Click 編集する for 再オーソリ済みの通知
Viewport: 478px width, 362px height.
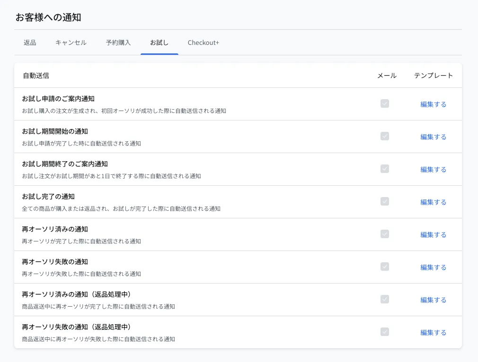pyautogui.click(x=433, y=234)
